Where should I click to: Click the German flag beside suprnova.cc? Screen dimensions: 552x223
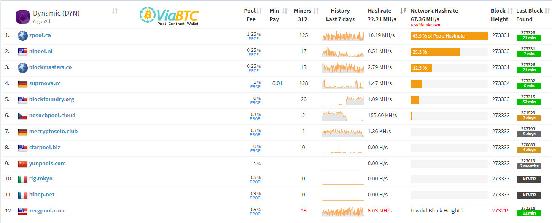pyautogui.click(x=23, y=84)
